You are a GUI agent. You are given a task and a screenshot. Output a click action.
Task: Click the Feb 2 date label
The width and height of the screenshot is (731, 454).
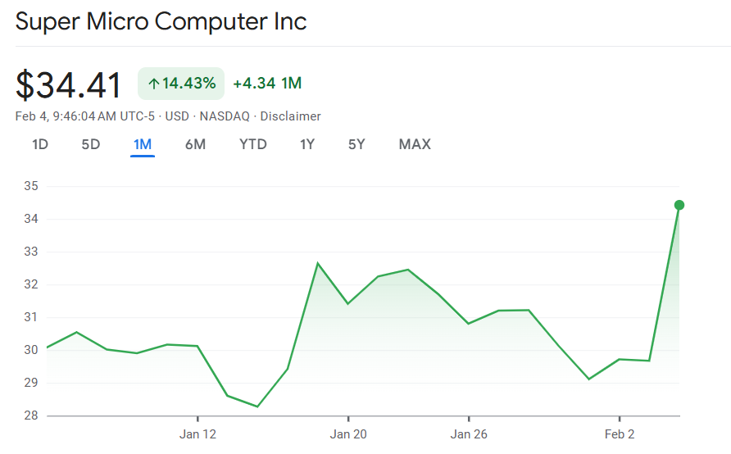[620, 434]
